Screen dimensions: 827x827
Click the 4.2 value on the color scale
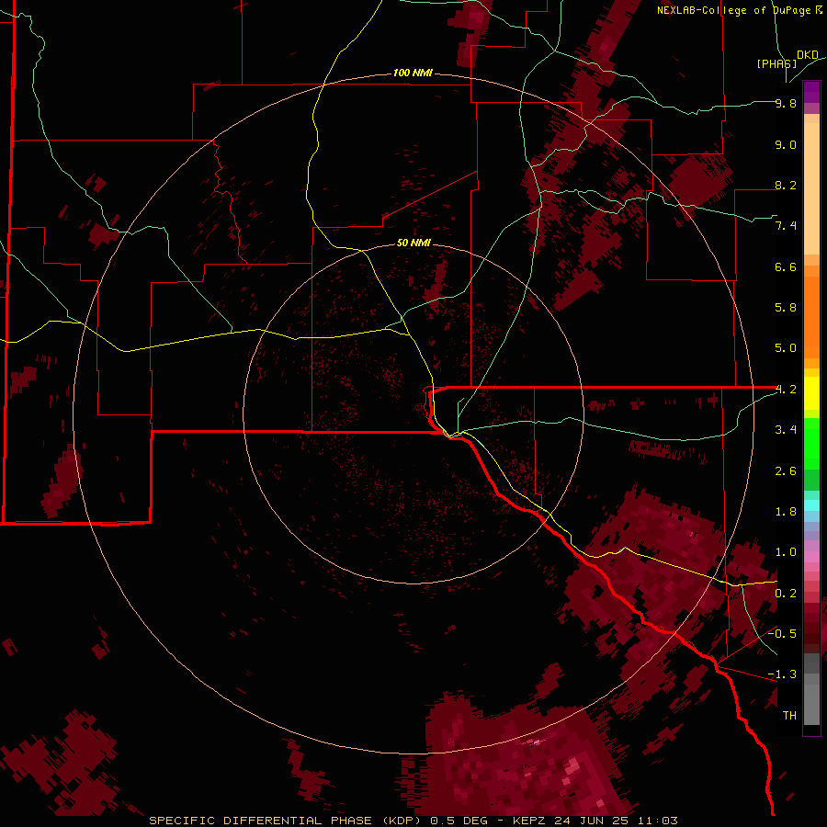786,390
